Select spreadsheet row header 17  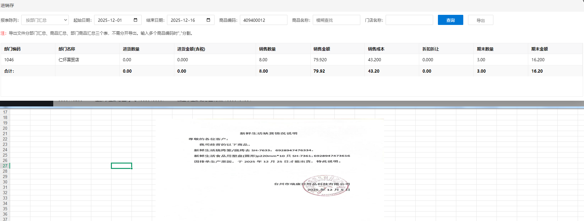pos(5,112)
